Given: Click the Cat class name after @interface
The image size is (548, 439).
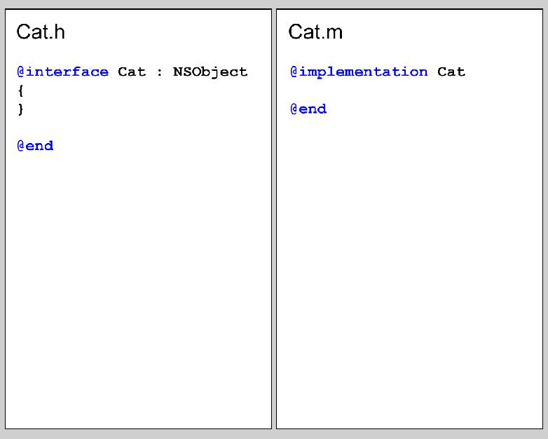Looking at the screenshot, I should coord(132,72).
